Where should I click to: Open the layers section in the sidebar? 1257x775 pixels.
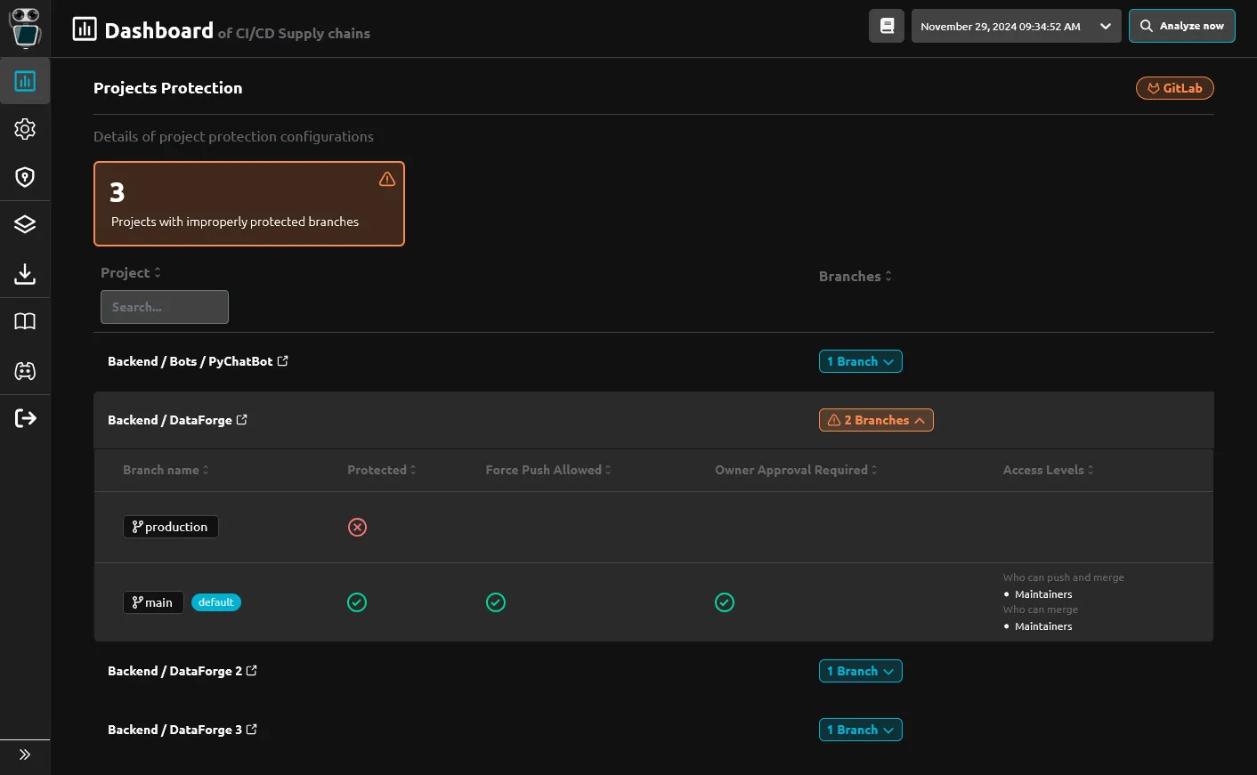pyautogui.click(x=25, y=224)
